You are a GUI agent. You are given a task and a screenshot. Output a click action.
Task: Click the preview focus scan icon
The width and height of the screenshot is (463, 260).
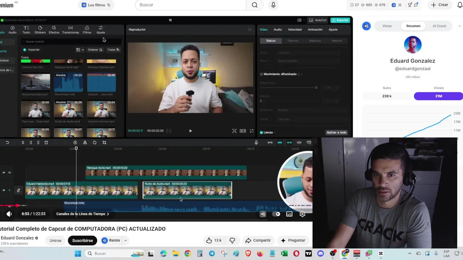[x=234, y=131]
